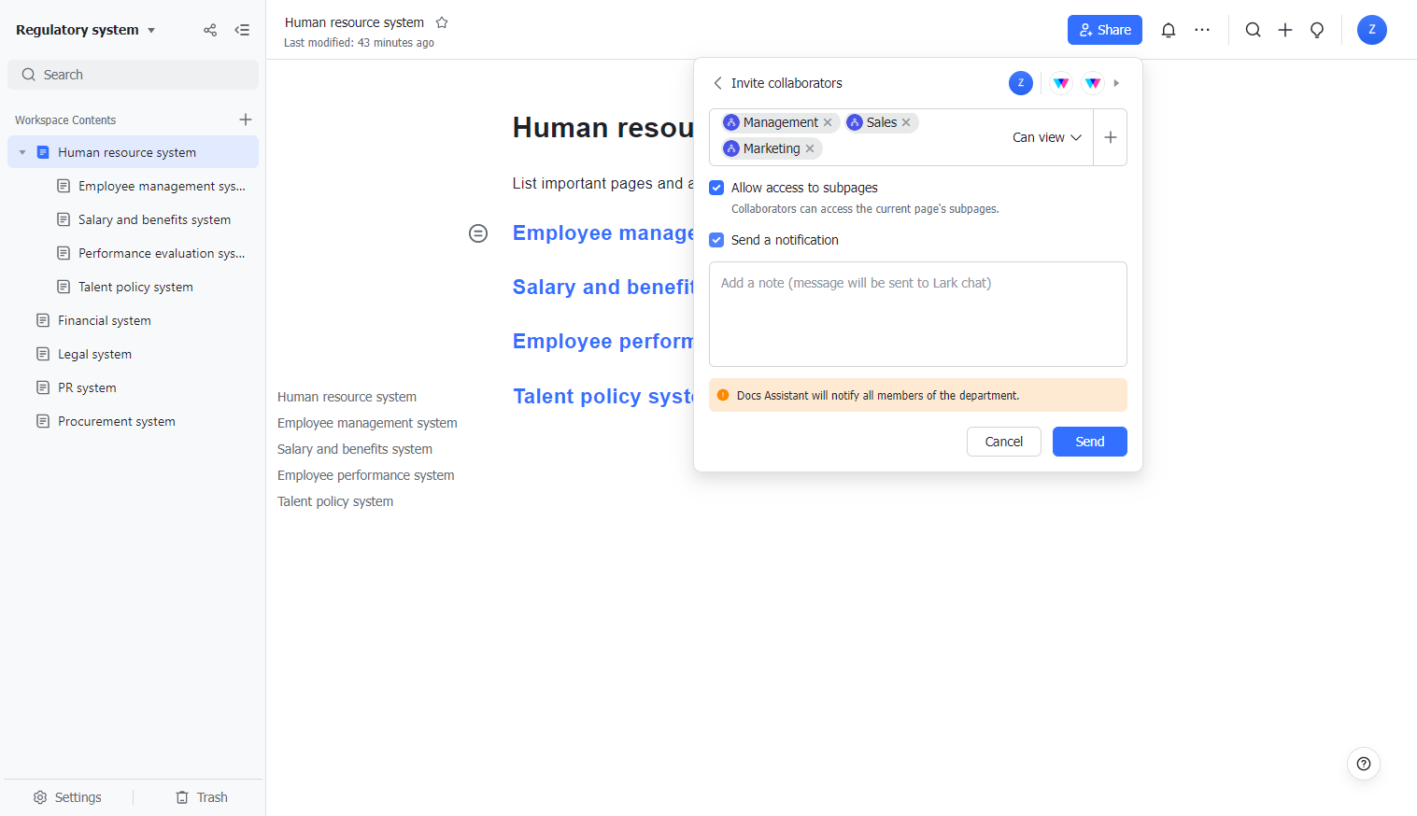Click the document title in the header
Viewport: 1417px width, 816px height.
click(354, 22)
